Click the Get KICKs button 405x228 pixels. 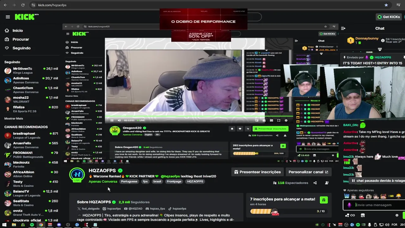(x=389, y=17)
